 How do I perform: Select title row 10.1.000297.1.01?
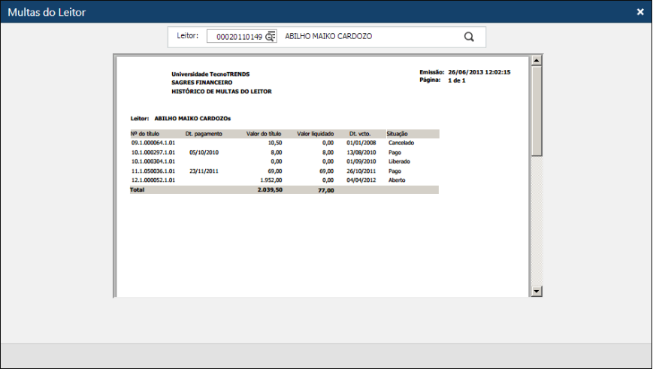tap(153, 152)
